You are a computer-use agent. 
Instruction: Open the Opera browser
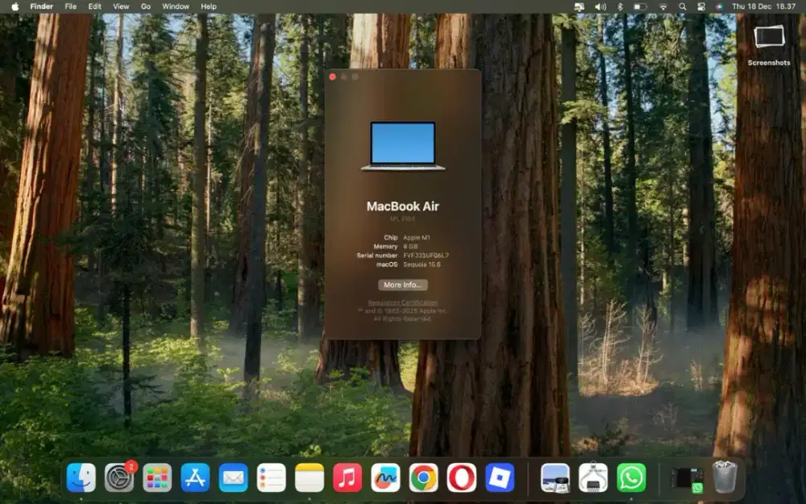tap(461, 477)
